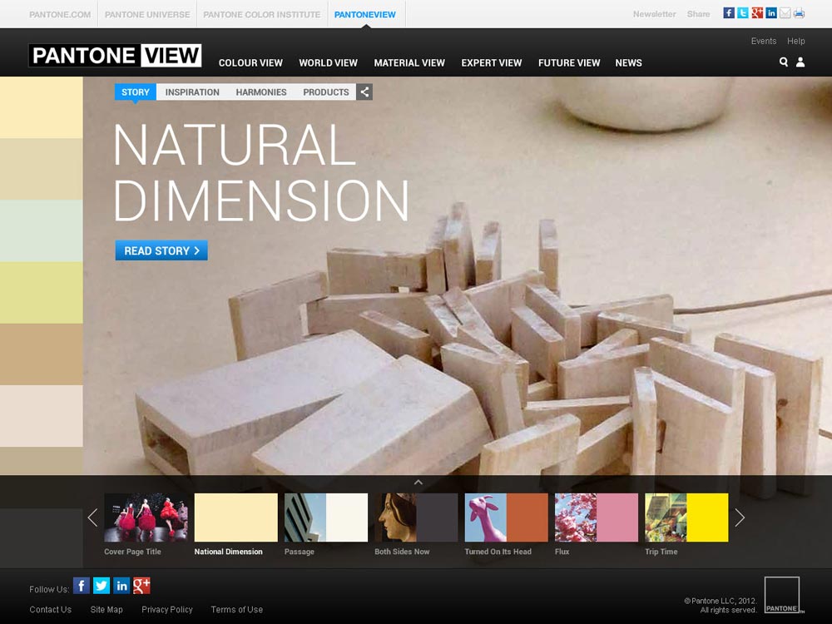Open Site Map footer link
This screenshot has width=832, height=624.
coord(106,609)
